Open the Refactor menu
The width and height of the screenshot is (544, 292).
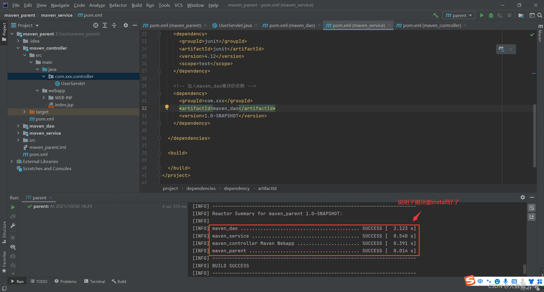tap(118, 5)
